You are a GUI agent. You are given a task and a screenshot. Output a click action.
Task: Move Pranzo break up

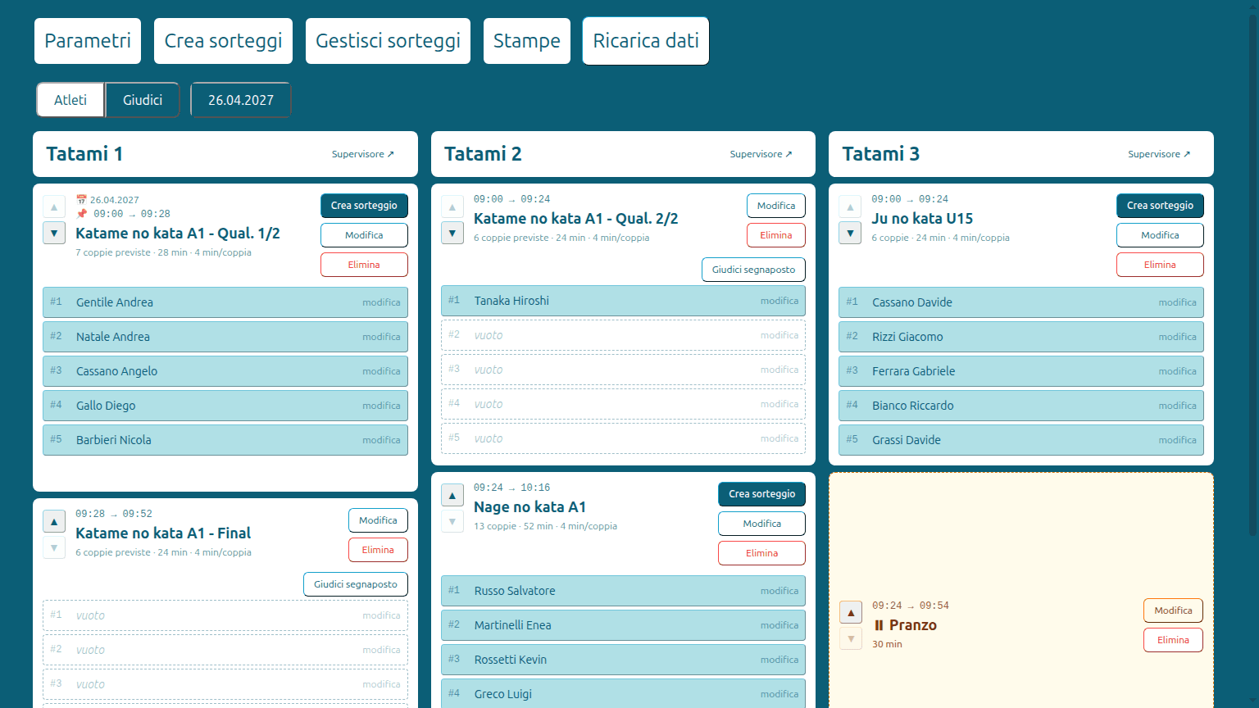coord(851,612)
